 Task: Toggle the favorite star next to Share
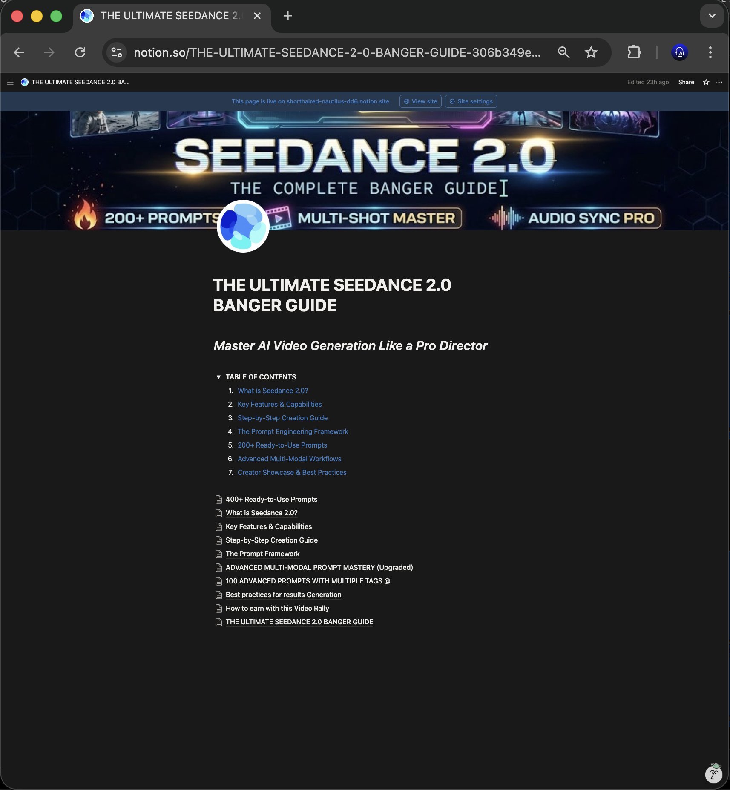click(705, 82)
